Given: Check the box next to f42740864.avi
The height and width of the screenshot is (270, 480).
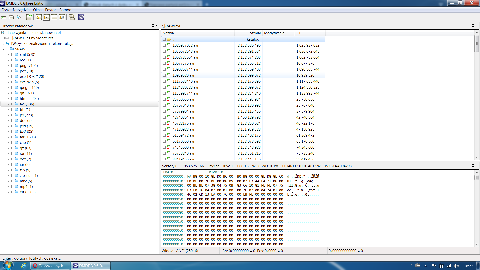Looking at the screenshot, I should pos(164,117).
